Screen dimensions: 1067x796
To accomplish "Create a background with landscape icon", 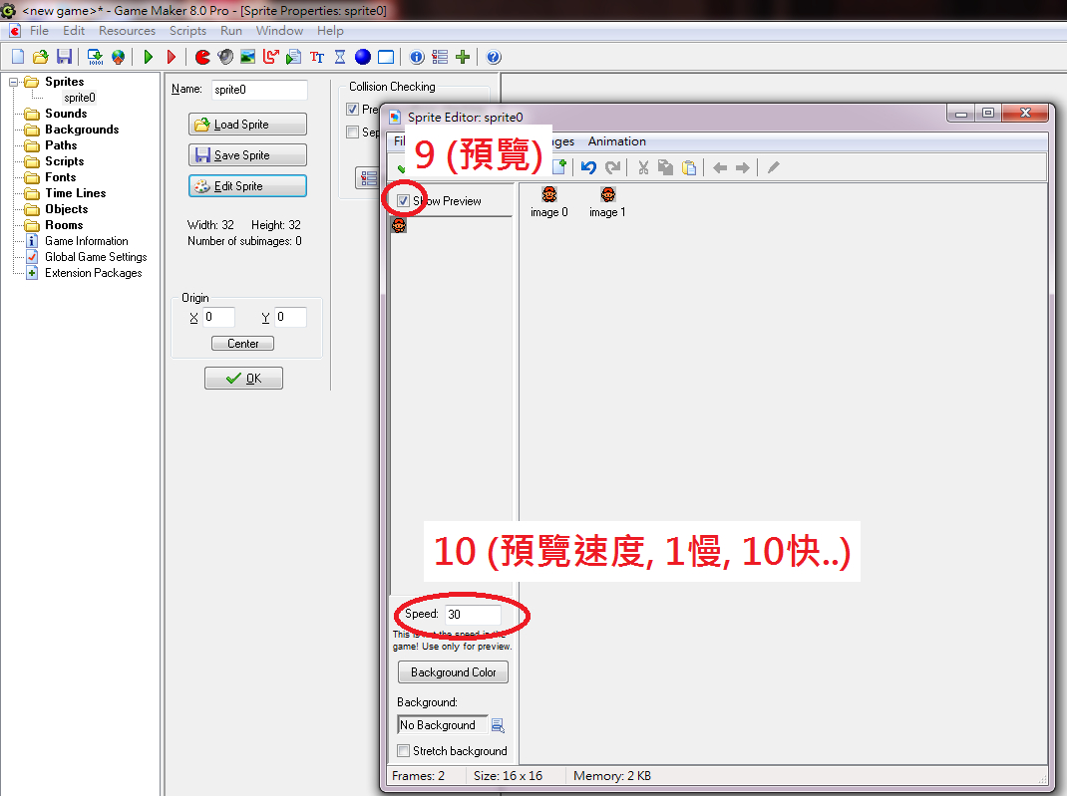I will tap(248, 57).
